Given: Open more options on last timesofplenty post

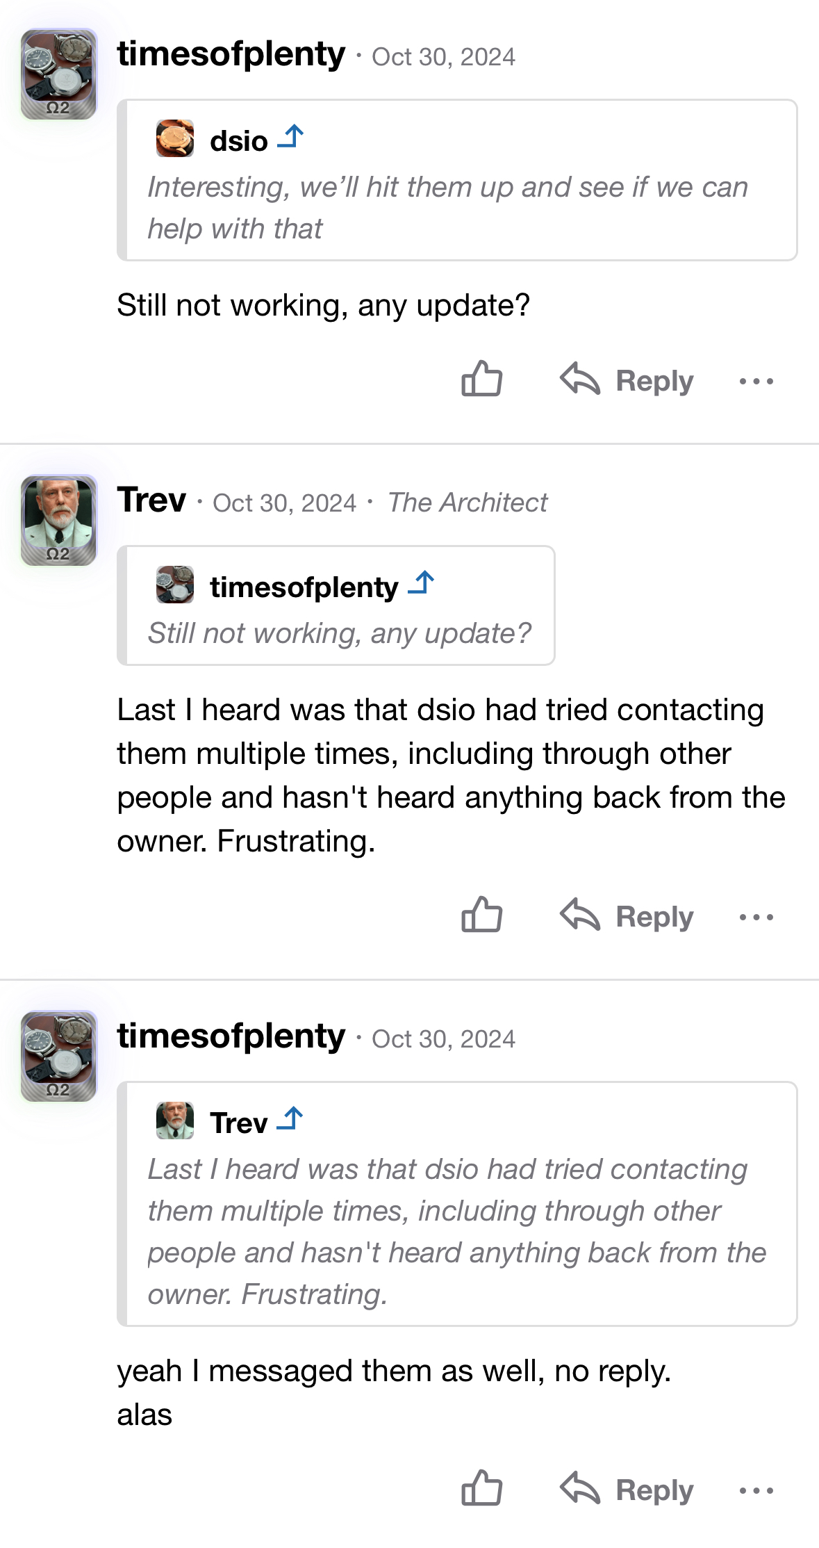Looking at the screenshot, I should point(756,1490).
